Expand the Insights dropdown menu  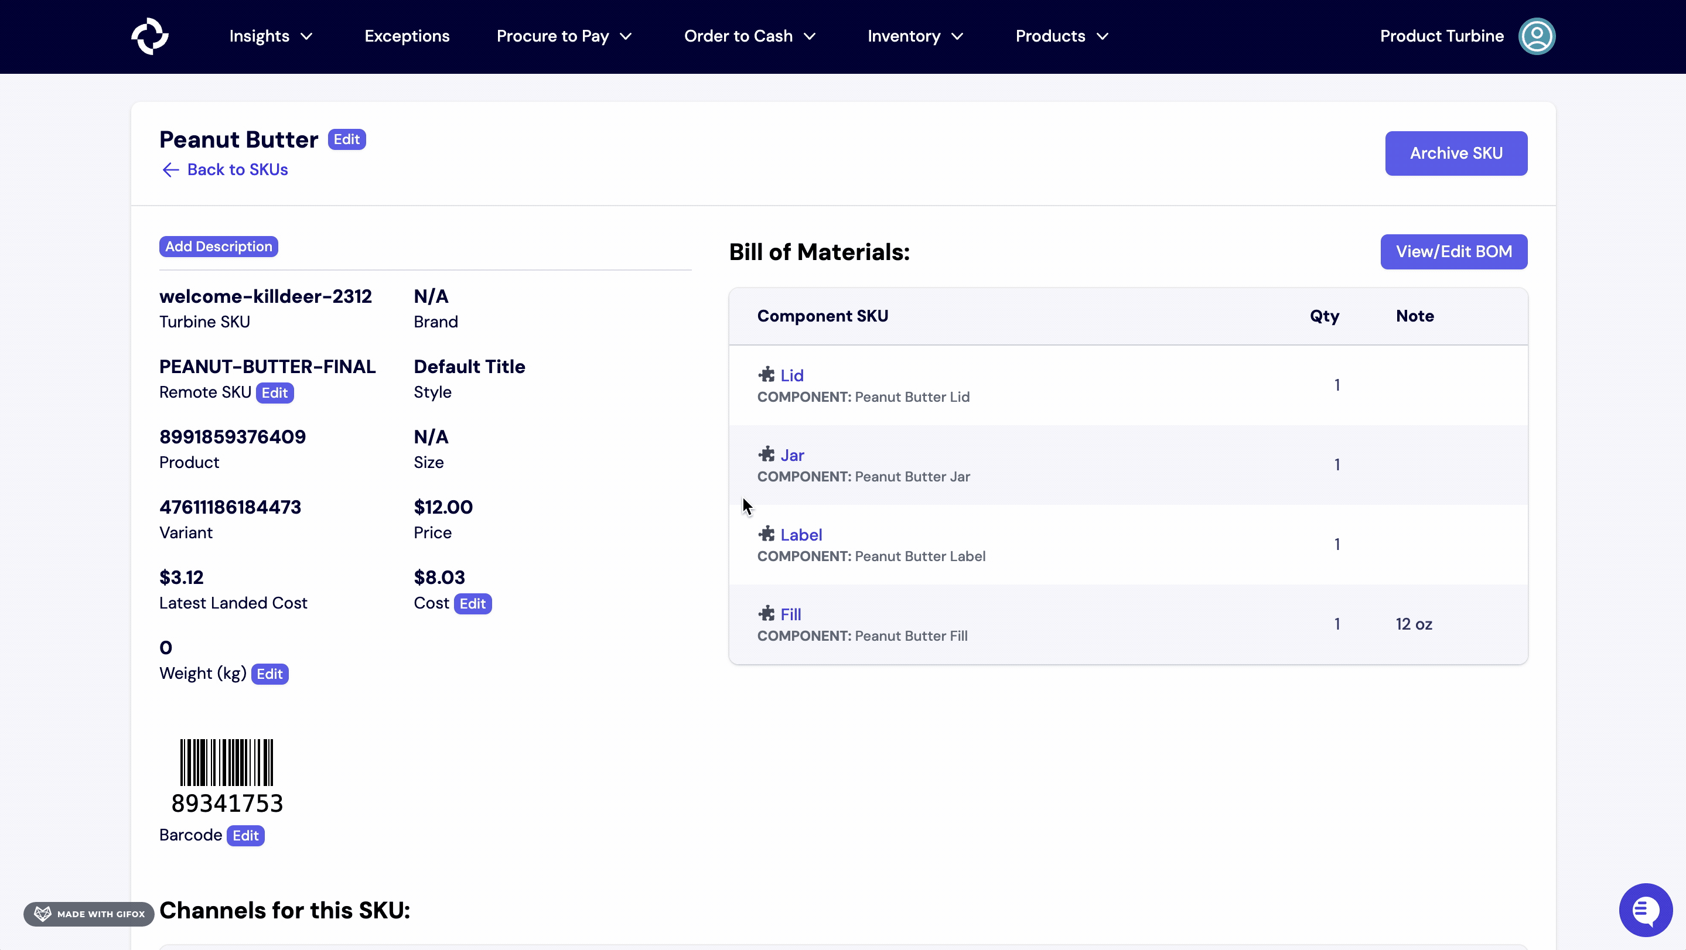[x=270, y=36]
